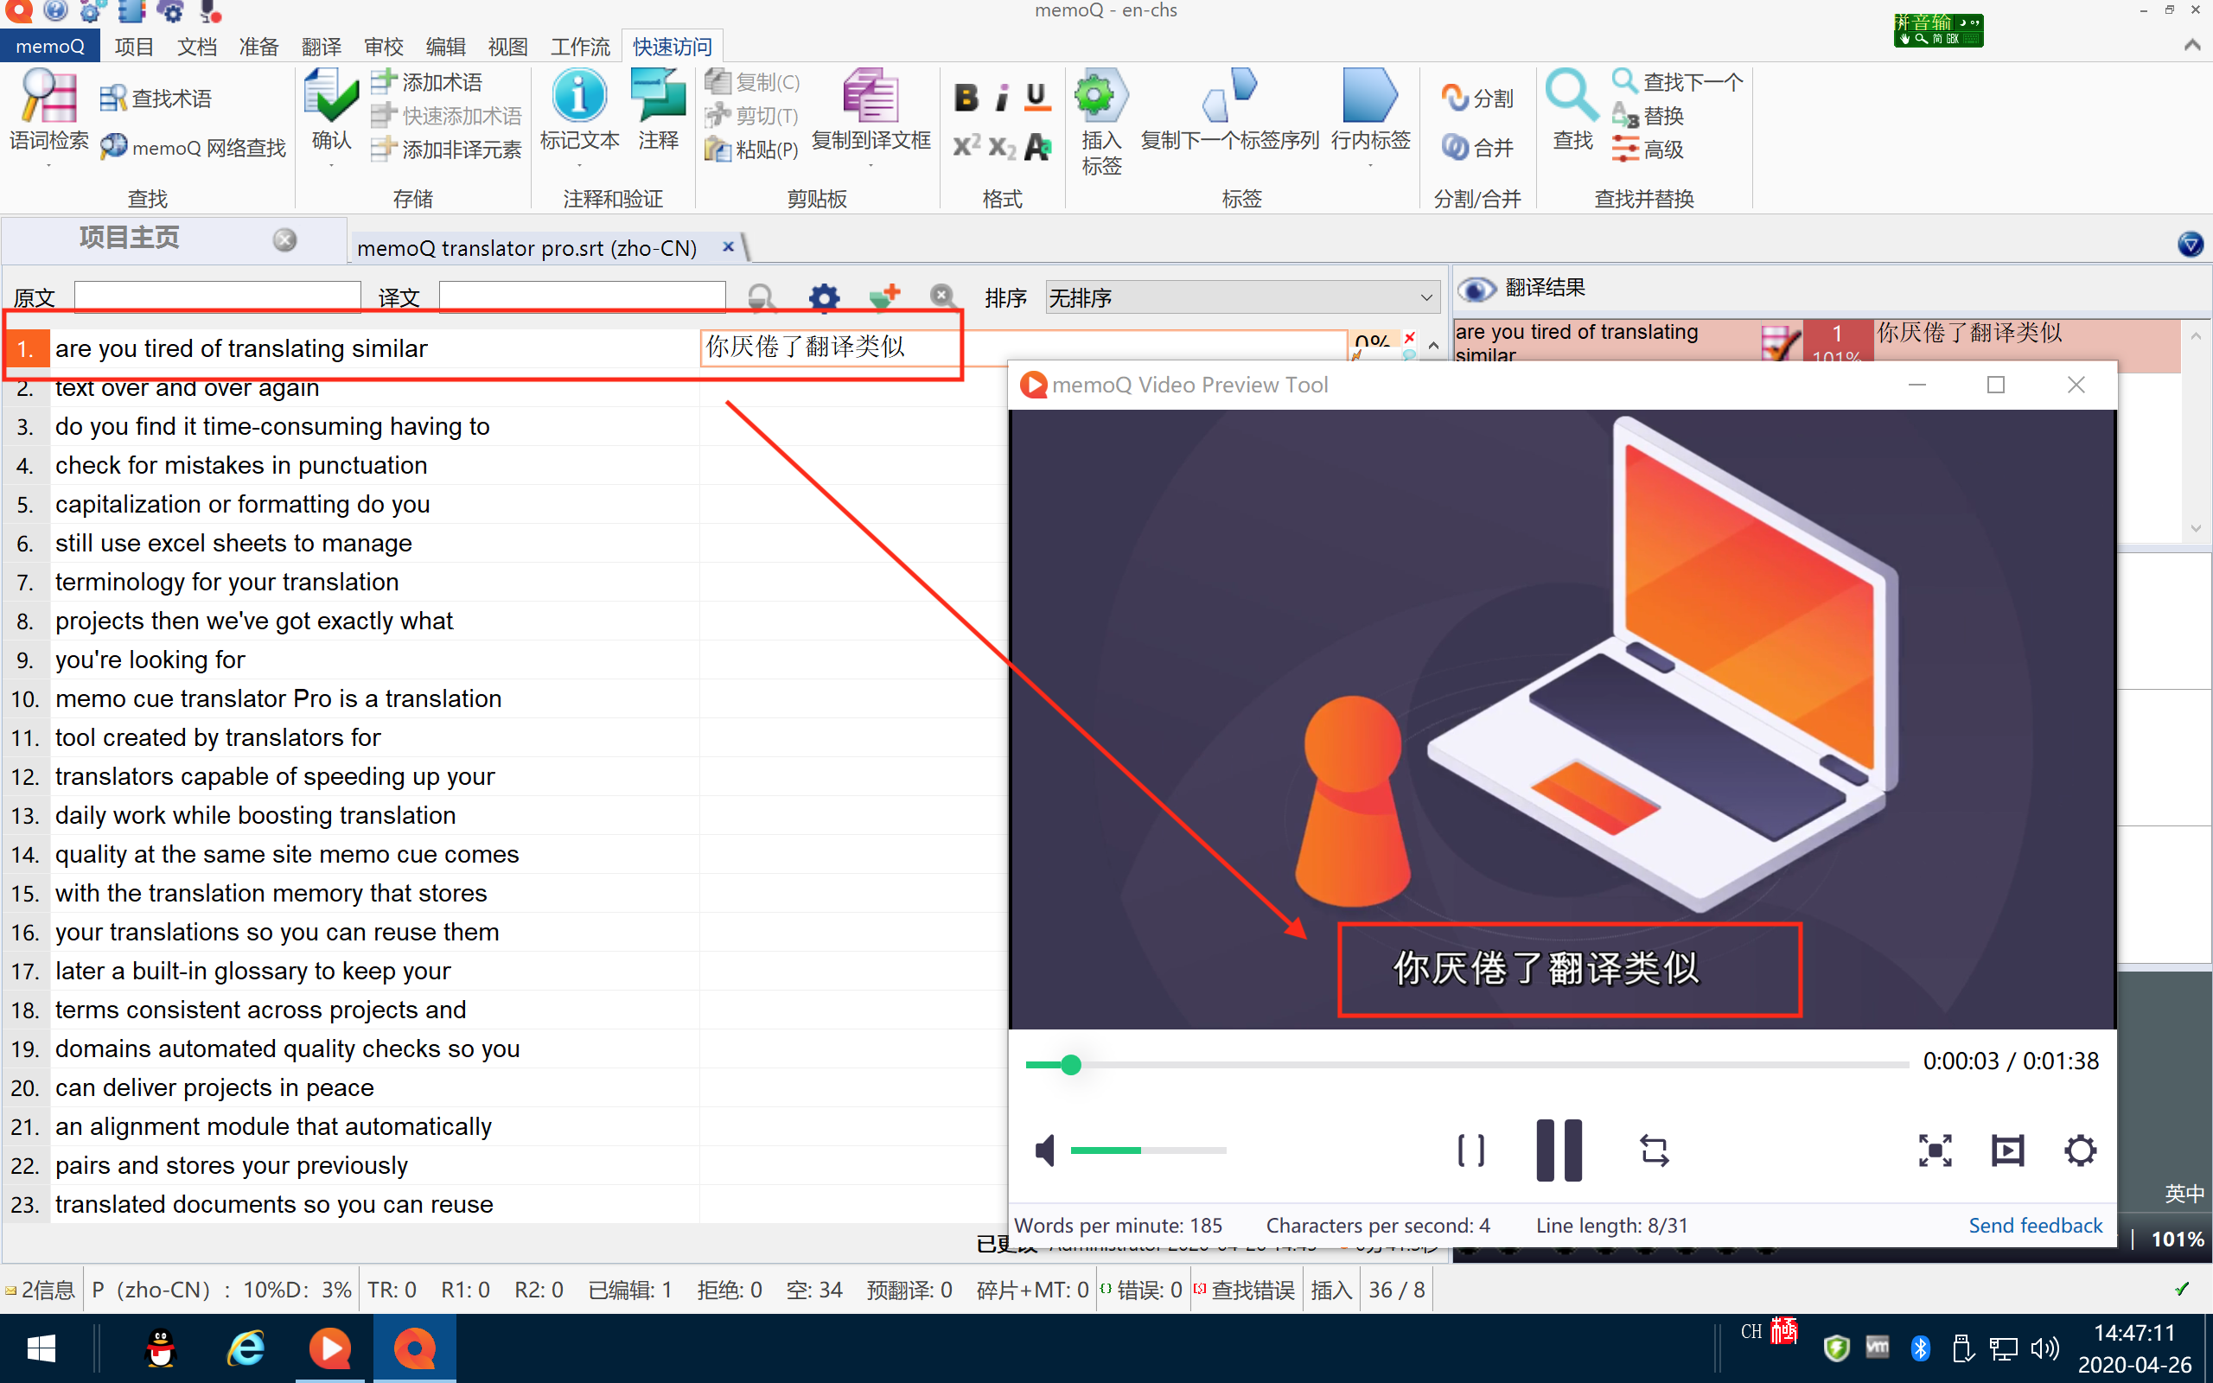Expand dropdown under 语词检索

pyautogui.click(x=48, y=166)
